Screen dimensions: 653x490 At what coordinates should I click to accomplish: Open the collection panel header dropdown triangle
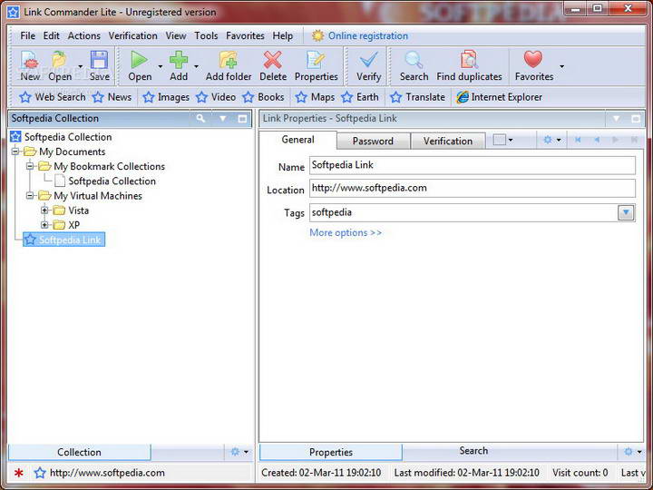pyautogui.click(x=223, y=119)
